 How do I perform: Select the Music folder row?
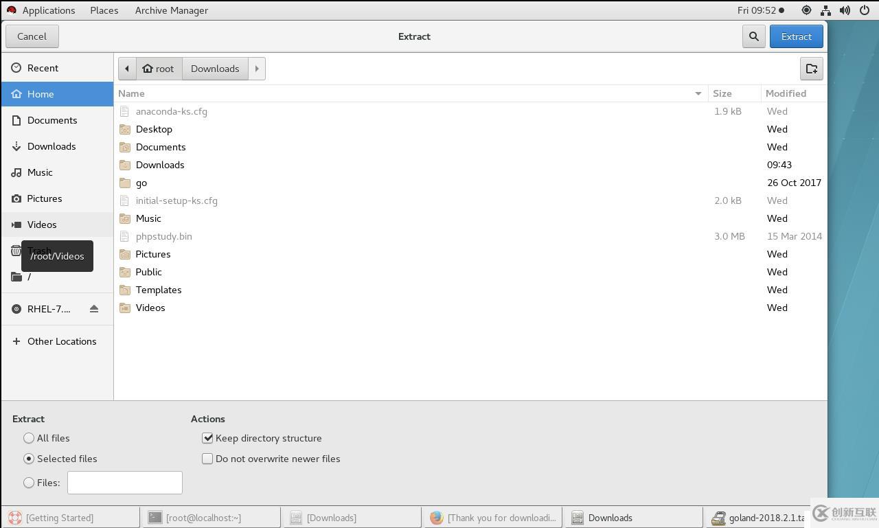point(470,218)
